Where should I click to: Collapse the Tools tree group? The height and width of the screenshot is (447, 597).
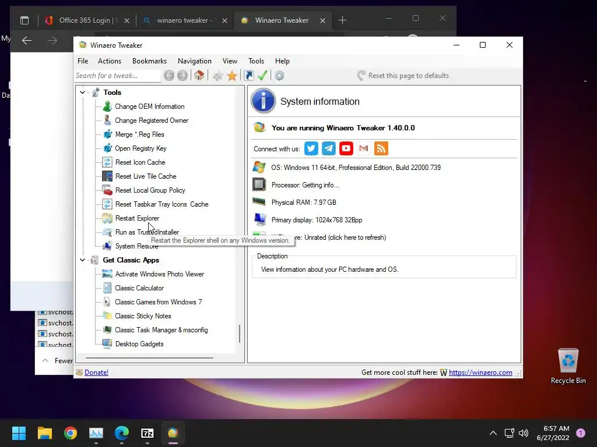coord(82,93)
